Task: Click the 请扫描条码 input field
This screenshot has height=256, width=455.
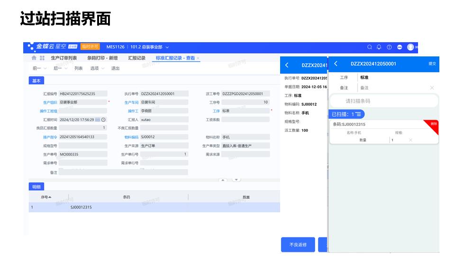Action: (x=383, y=101)
